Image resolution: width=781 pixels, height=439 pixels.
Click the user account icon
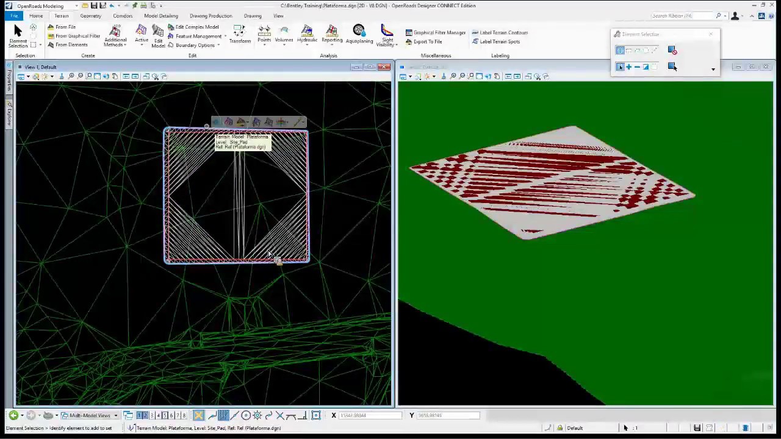[735, 16]
